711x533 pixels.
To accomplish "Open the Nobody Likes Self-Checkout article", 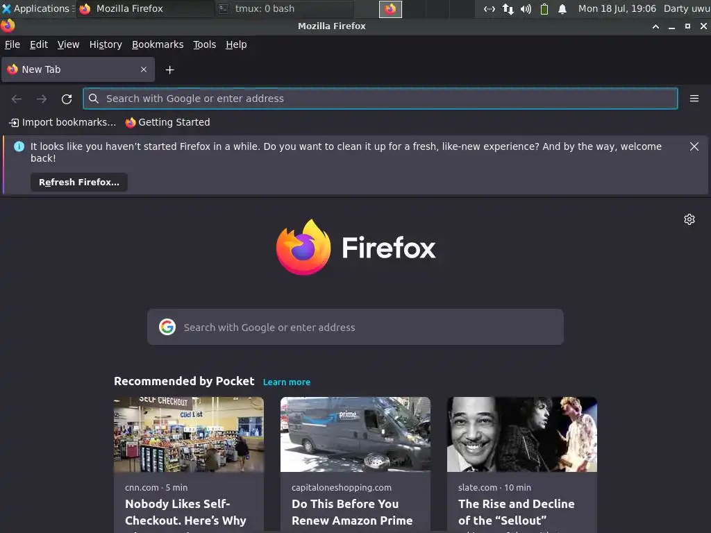I will (x=185, y=512).
